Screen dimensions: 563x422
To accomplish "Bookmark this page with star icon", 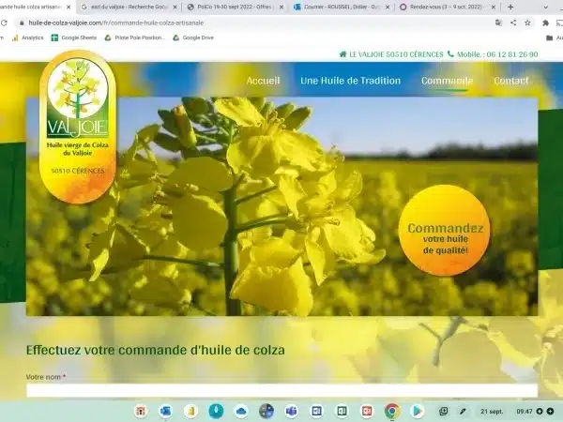I will click(x=525, y=22).
